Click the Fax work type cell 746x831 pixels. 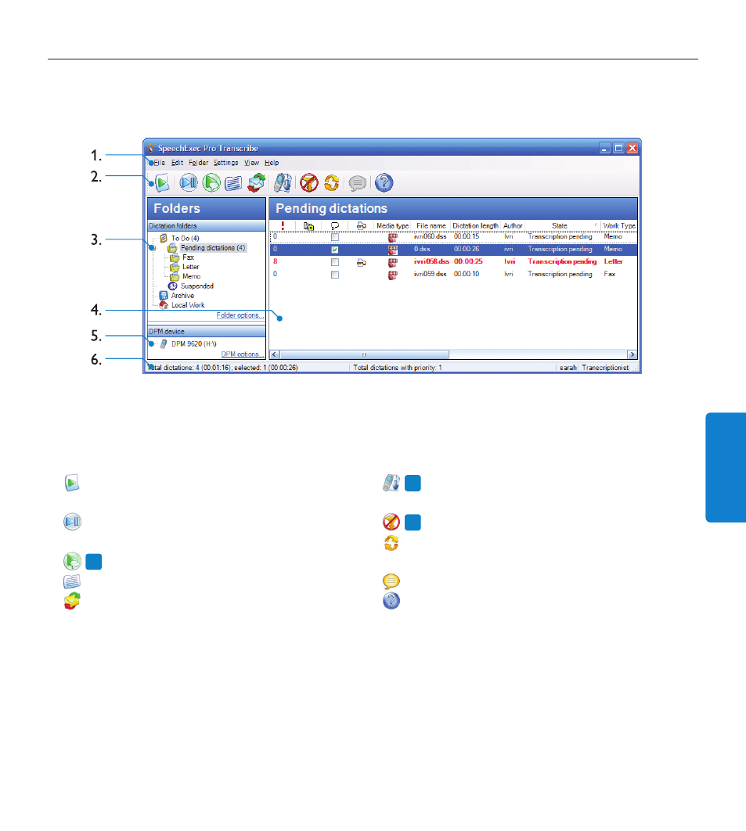[x=609, y=274]
